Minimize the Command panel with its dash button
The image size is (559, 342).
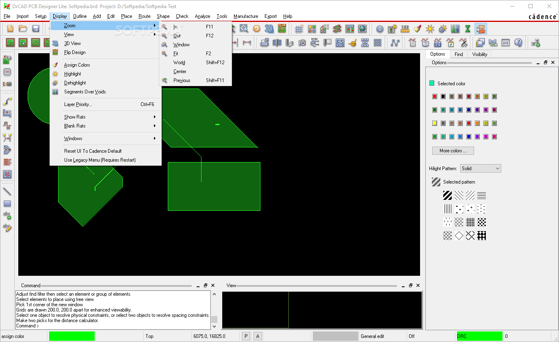[x=198, y=286]
